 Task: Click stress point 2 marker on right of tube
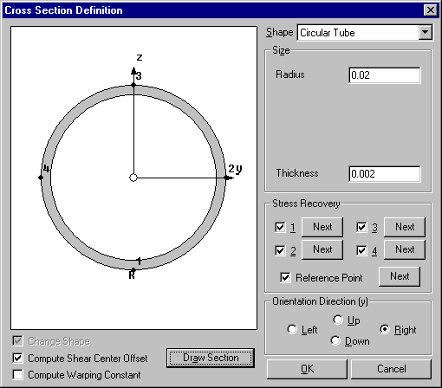(x=226, y=178)
